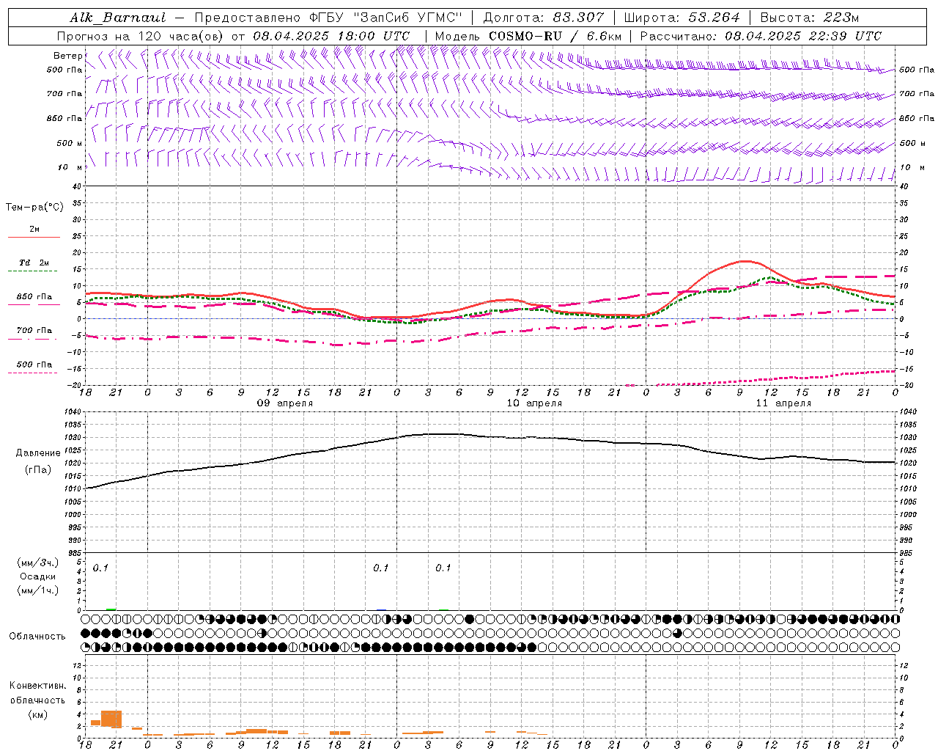Select the Высота: 223м field

click(809, 18)
